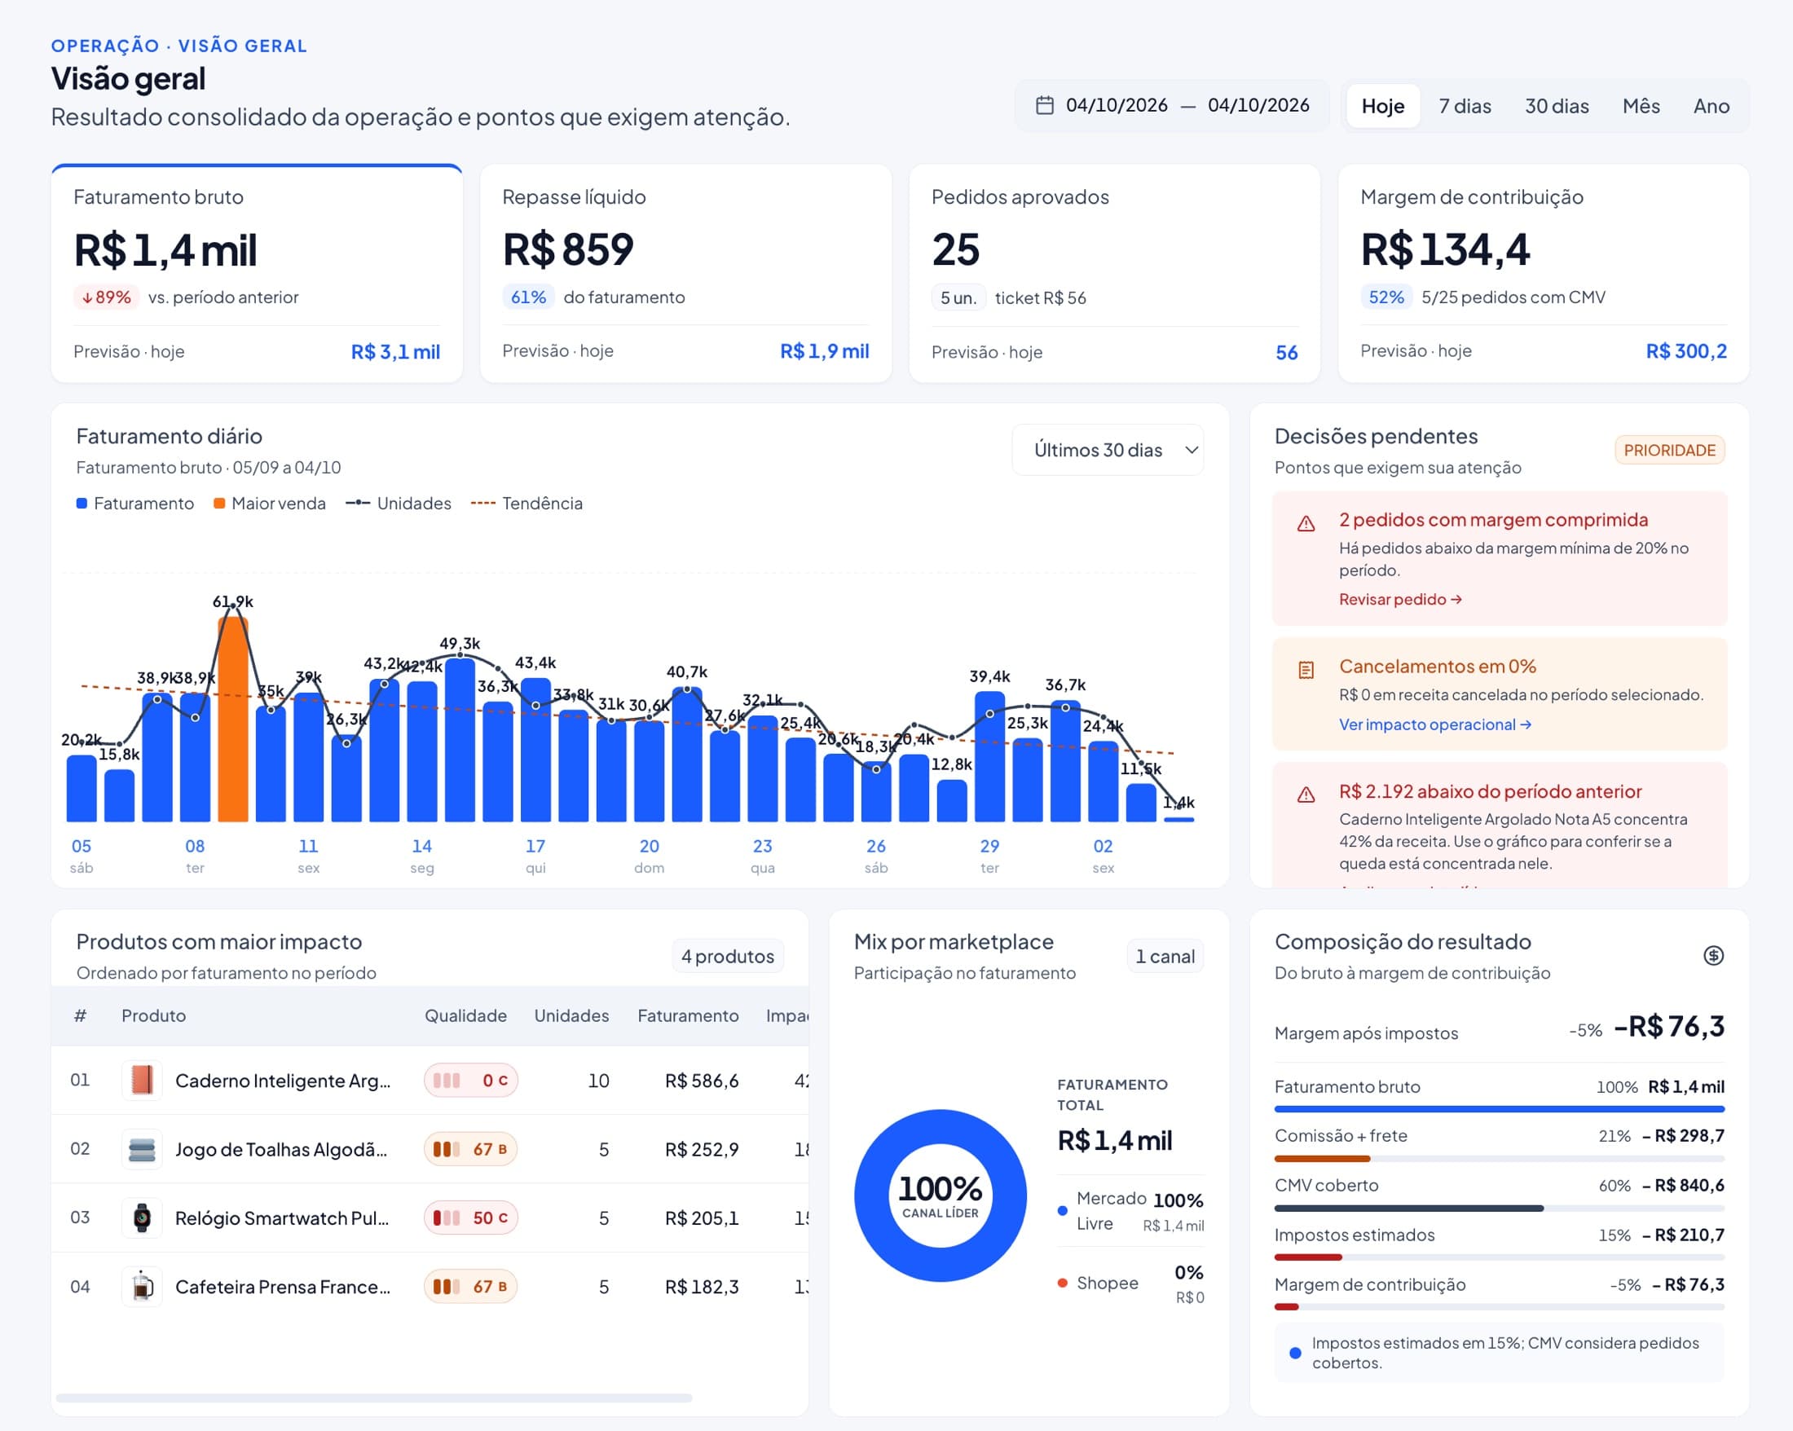1793x1431 pixels.
Task: Open the start date 04/10/2026 picker
Action: [x=1116, y=106]
